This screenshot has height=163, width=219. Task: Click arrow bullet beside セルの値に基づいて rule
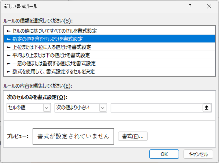click(x=9, y=31)
